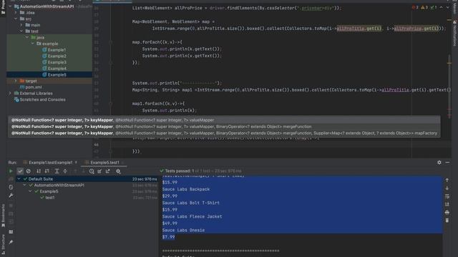Collapse the test folder

point(21,31)
